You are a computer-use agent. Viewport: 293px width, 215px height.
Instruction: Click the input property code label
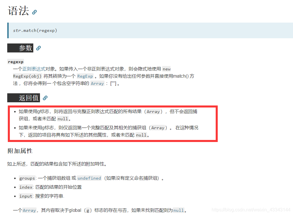[x=26, y=196]
